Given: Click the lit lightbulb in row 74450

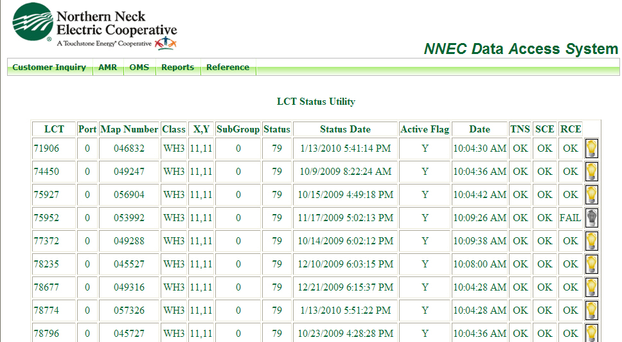Looking at the screenshot, I should click(x=591, y=172).
